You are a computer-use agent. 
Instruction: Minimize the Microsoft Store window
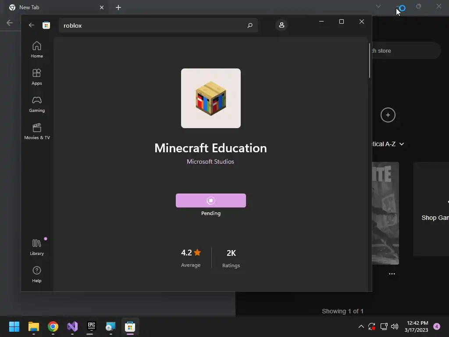coord(321,22)
